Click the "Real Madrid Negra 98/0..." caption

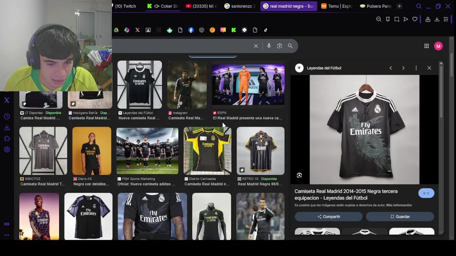260,184
